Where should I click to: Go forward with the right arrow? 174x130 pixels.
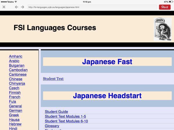tap(23, 7)
